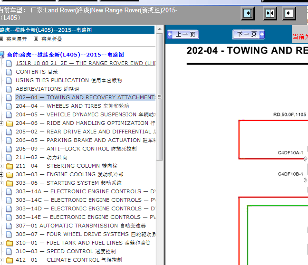This screenshot has width=308, height=265.
Task: Click the center split panel icon
Action: [270, 13]
